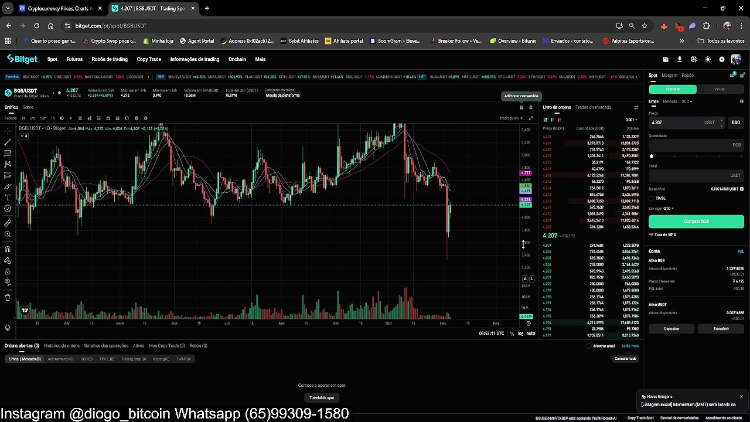Open the Tutorial de spot button
This screenshot has width=750, height=422.
tap(322, 398)
